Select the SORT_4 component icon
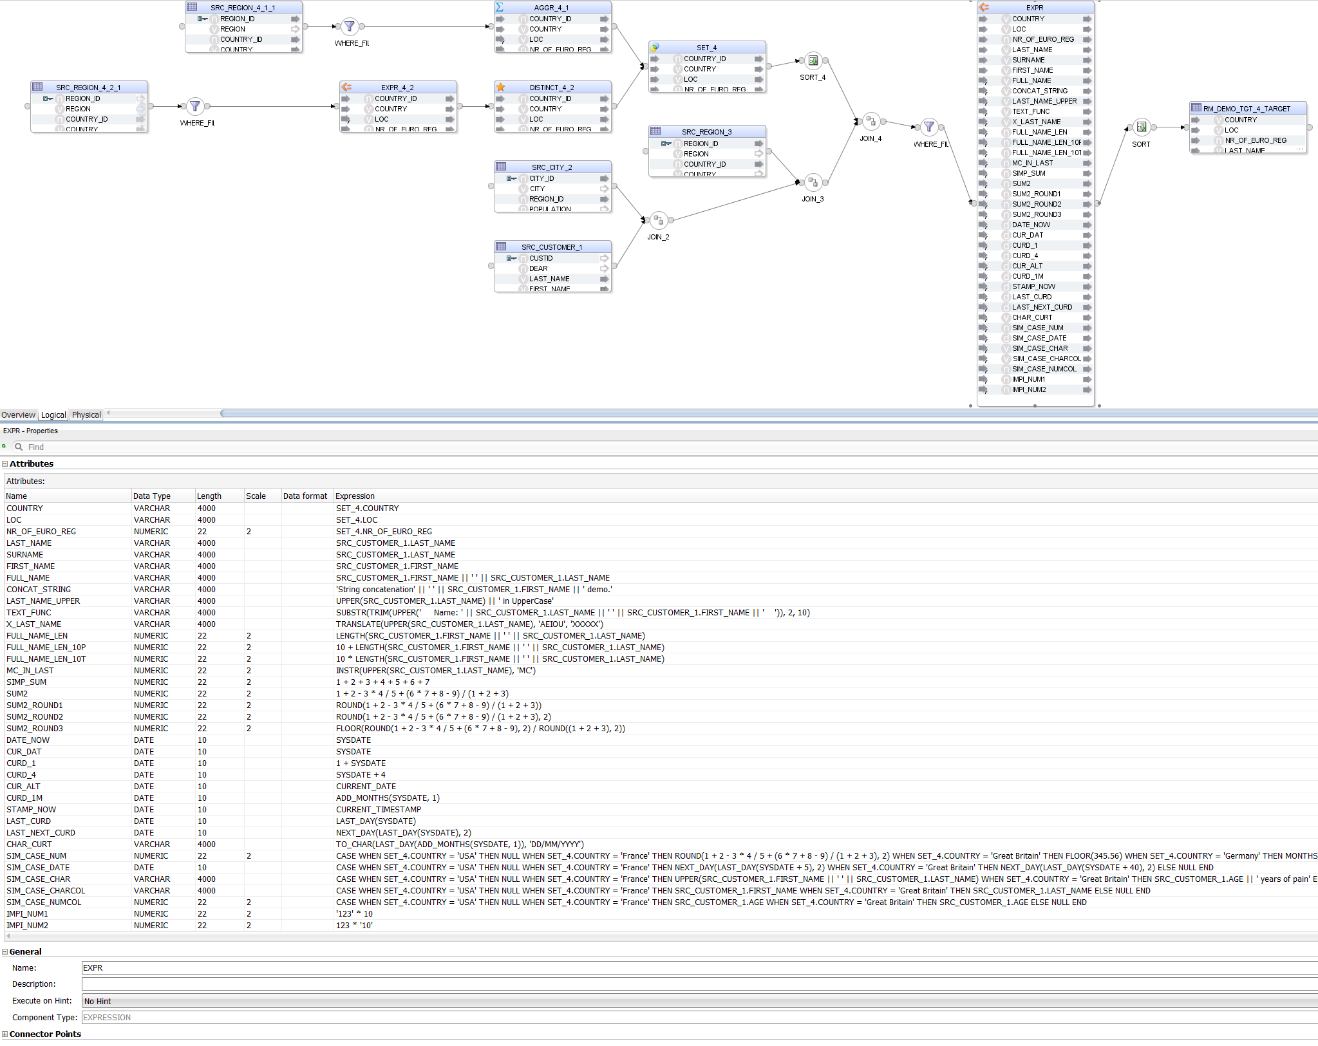1318x1046 pixels. [813, 61]
